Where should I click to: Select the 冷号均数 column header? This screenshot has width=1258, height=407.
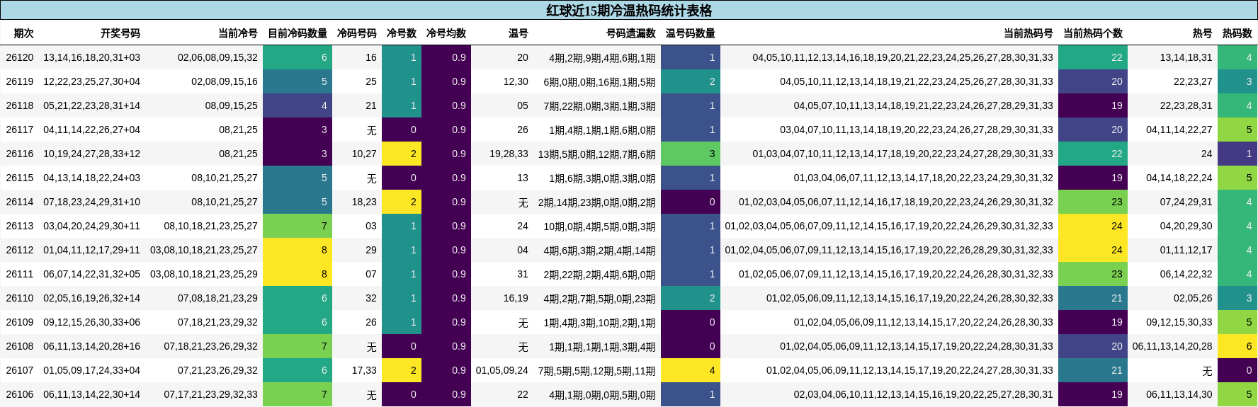pos(446,33)
